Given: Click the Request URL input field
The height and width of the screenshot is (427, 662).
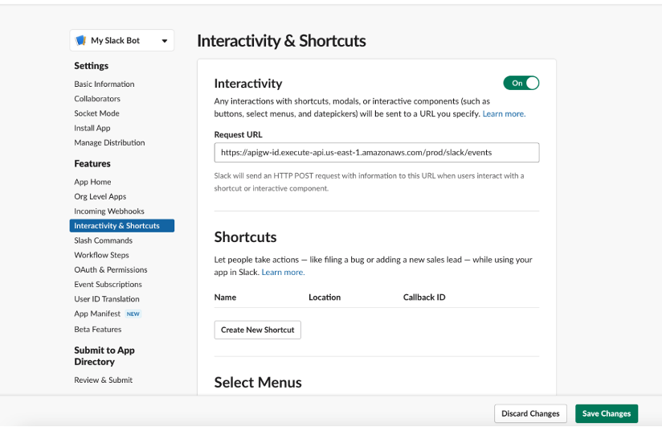Looking at the screenshot, I should pyautogui.click(x=377, y=153).
